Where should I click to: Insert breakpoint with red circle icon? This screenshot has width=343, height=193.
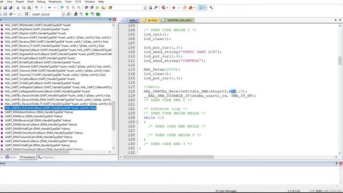click(174, 8)
